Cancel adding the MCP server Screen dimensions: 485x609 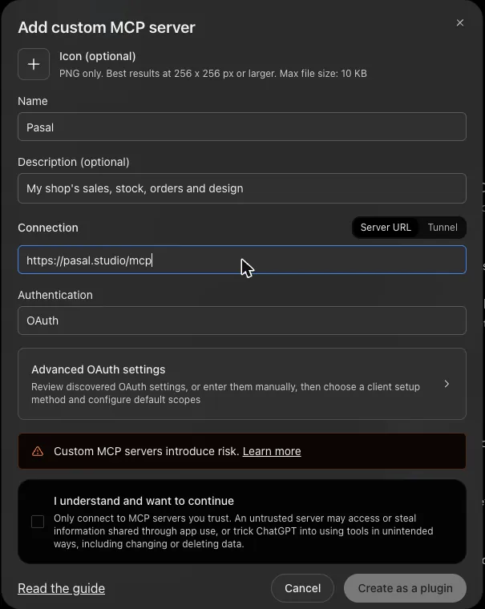click(x=302, y=588)
